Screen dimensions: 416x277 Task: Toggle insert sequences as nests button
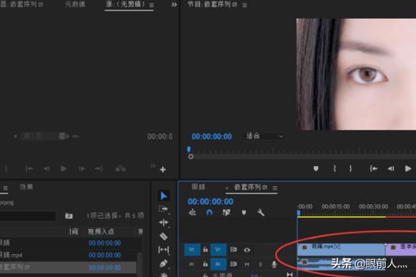tap(192, 213)
